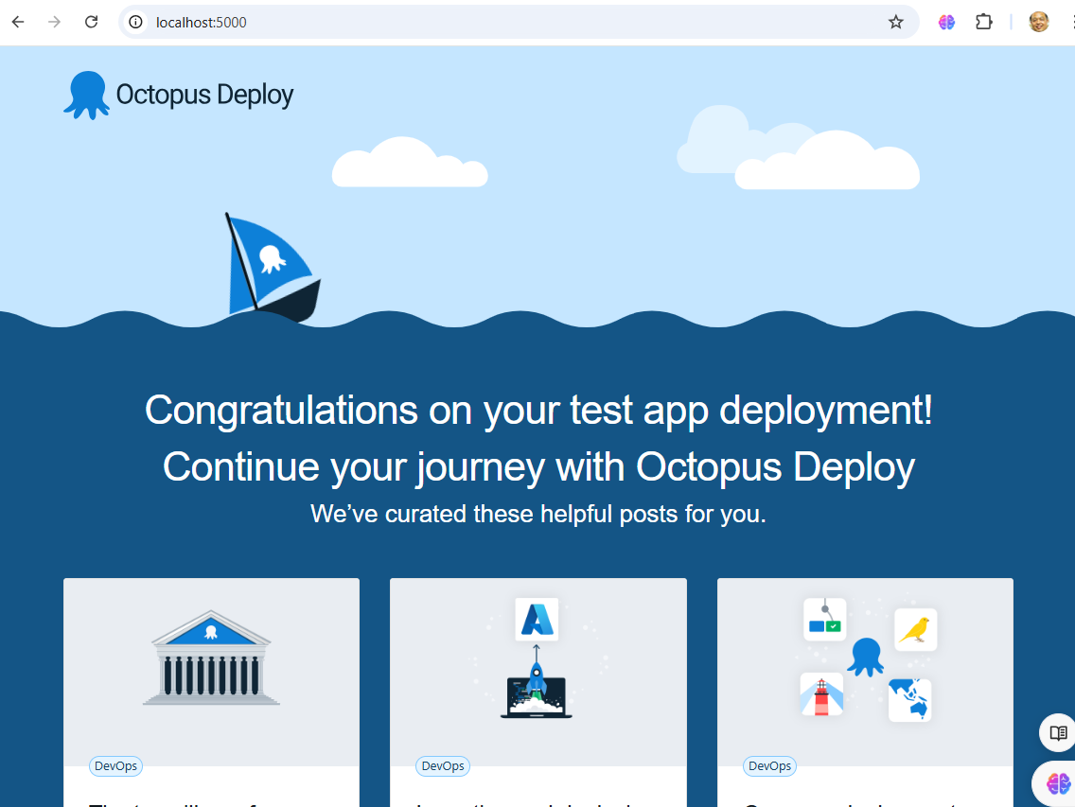Open the Extensions puzzle piece menu

984,22
